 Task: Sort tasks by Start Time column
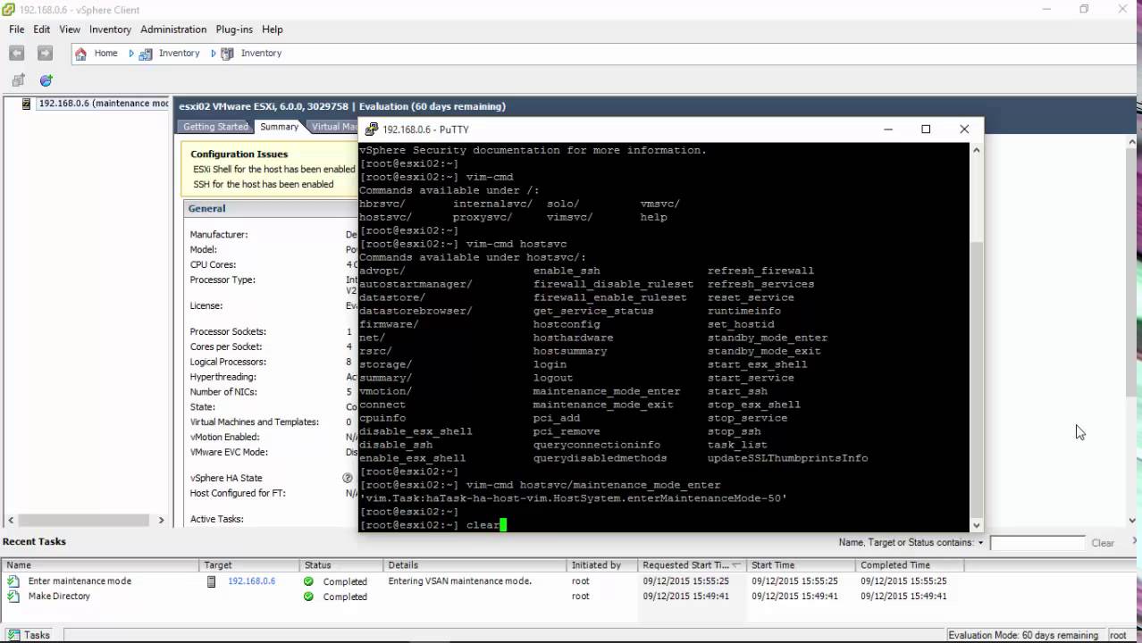tap(802, 565)
